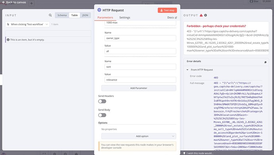Click the Error details header text
274x155 pixels.
(x=194, y=61)
